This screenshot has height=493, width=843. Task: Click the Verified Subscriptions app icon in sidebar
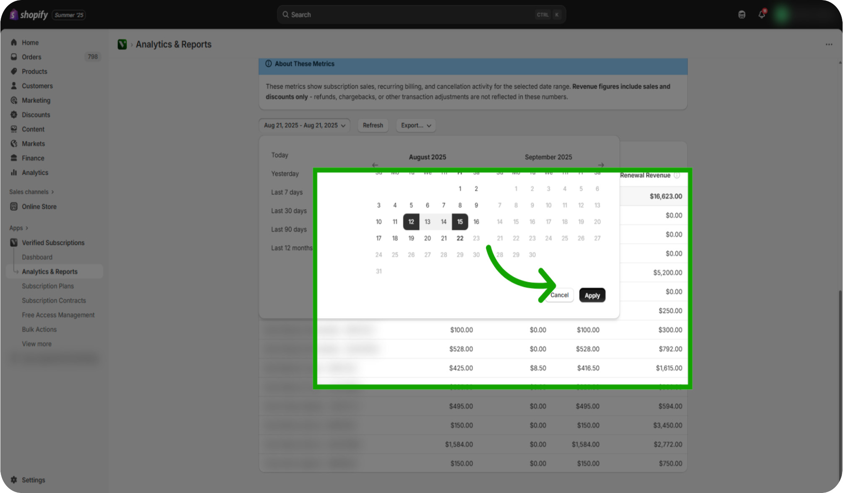(x=14, y=242)
